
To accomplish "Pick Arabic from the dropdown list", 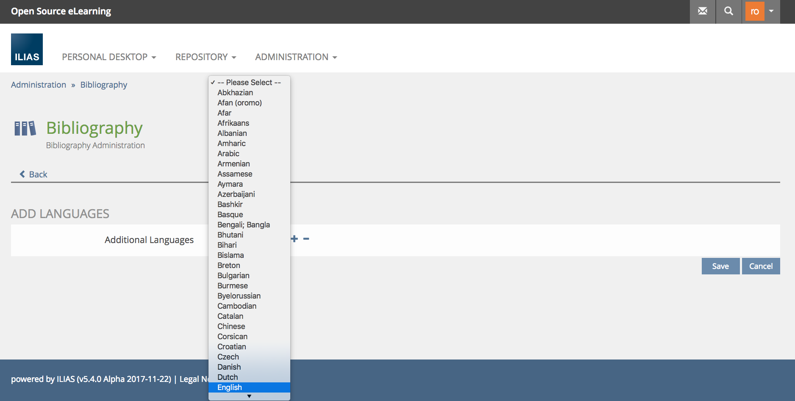I will pos(228,154).
